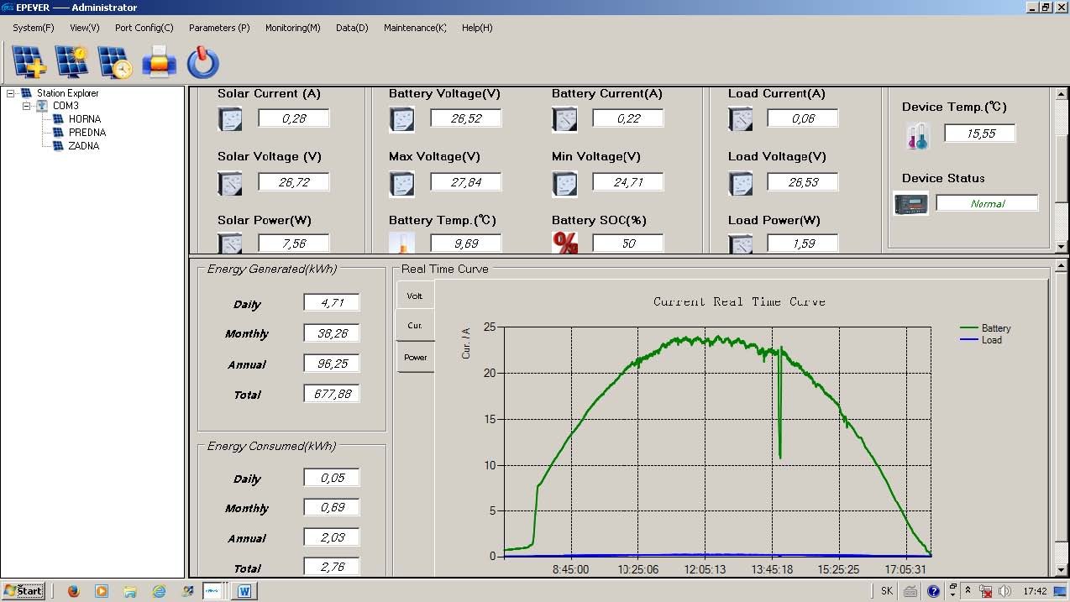Click the blue power button toolbar icon
This screenshot has height=602, width=1070.
(x=202, y=62)
